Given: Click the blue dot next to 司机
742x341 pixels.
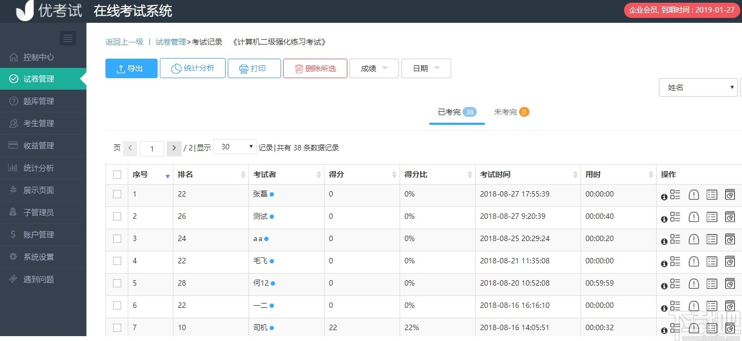Looking at the screenshot, I should [x=272, y=328].
